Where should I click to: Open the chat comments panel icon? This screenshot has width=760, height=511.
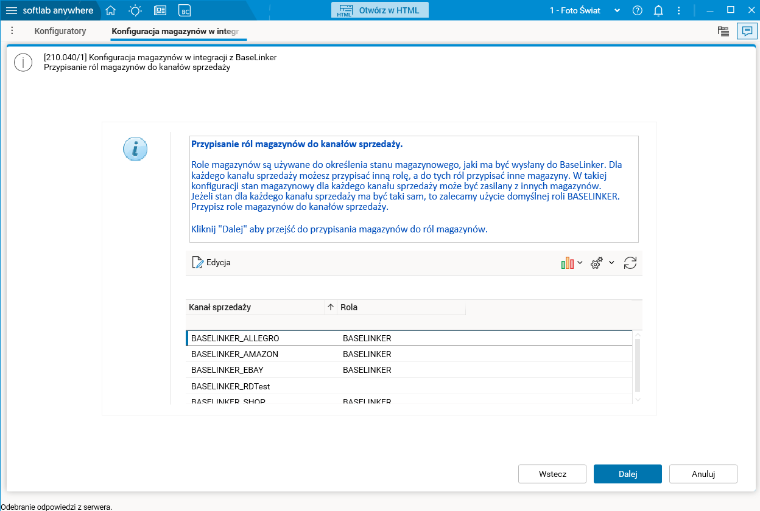point(746,32)
